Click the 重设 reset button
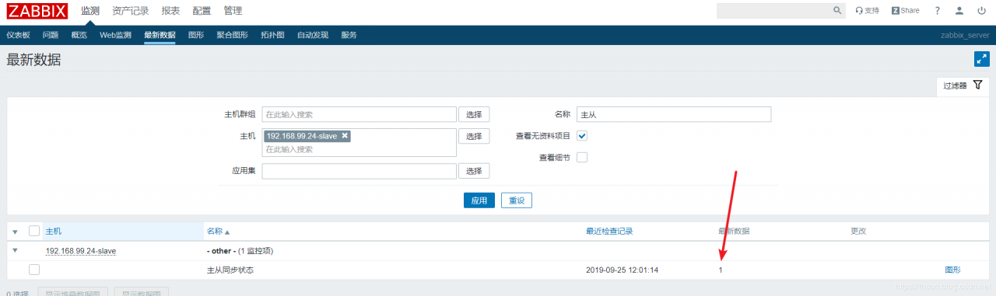This screenshot has height=296, width=996. 517,200
